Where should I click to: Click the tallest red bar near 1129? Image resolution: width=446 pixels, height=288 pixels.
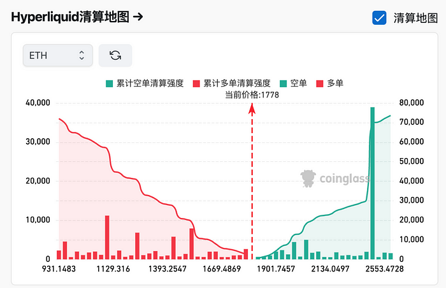pyautogui.click(x=107, y=237)
